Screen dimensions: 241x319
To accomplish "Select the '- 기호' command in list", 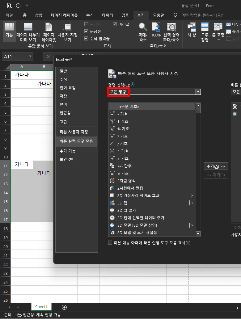I will click(152, 114).
